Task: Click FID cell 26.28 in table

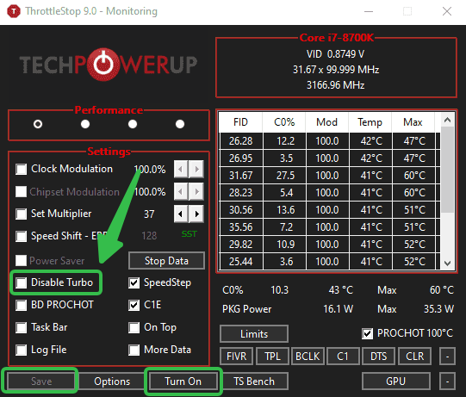Action: tap(241, 141)
